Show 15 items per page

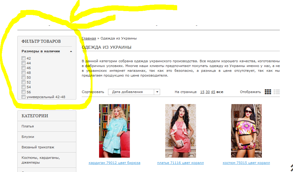tap(202, 92)
